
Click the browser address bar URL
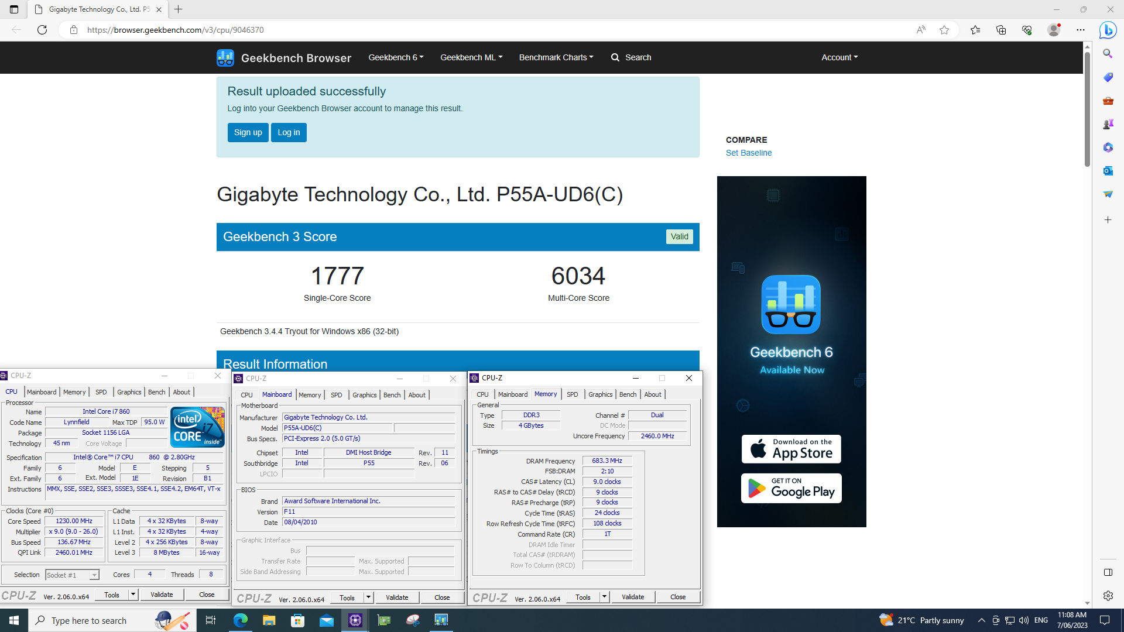coord(175,30)
